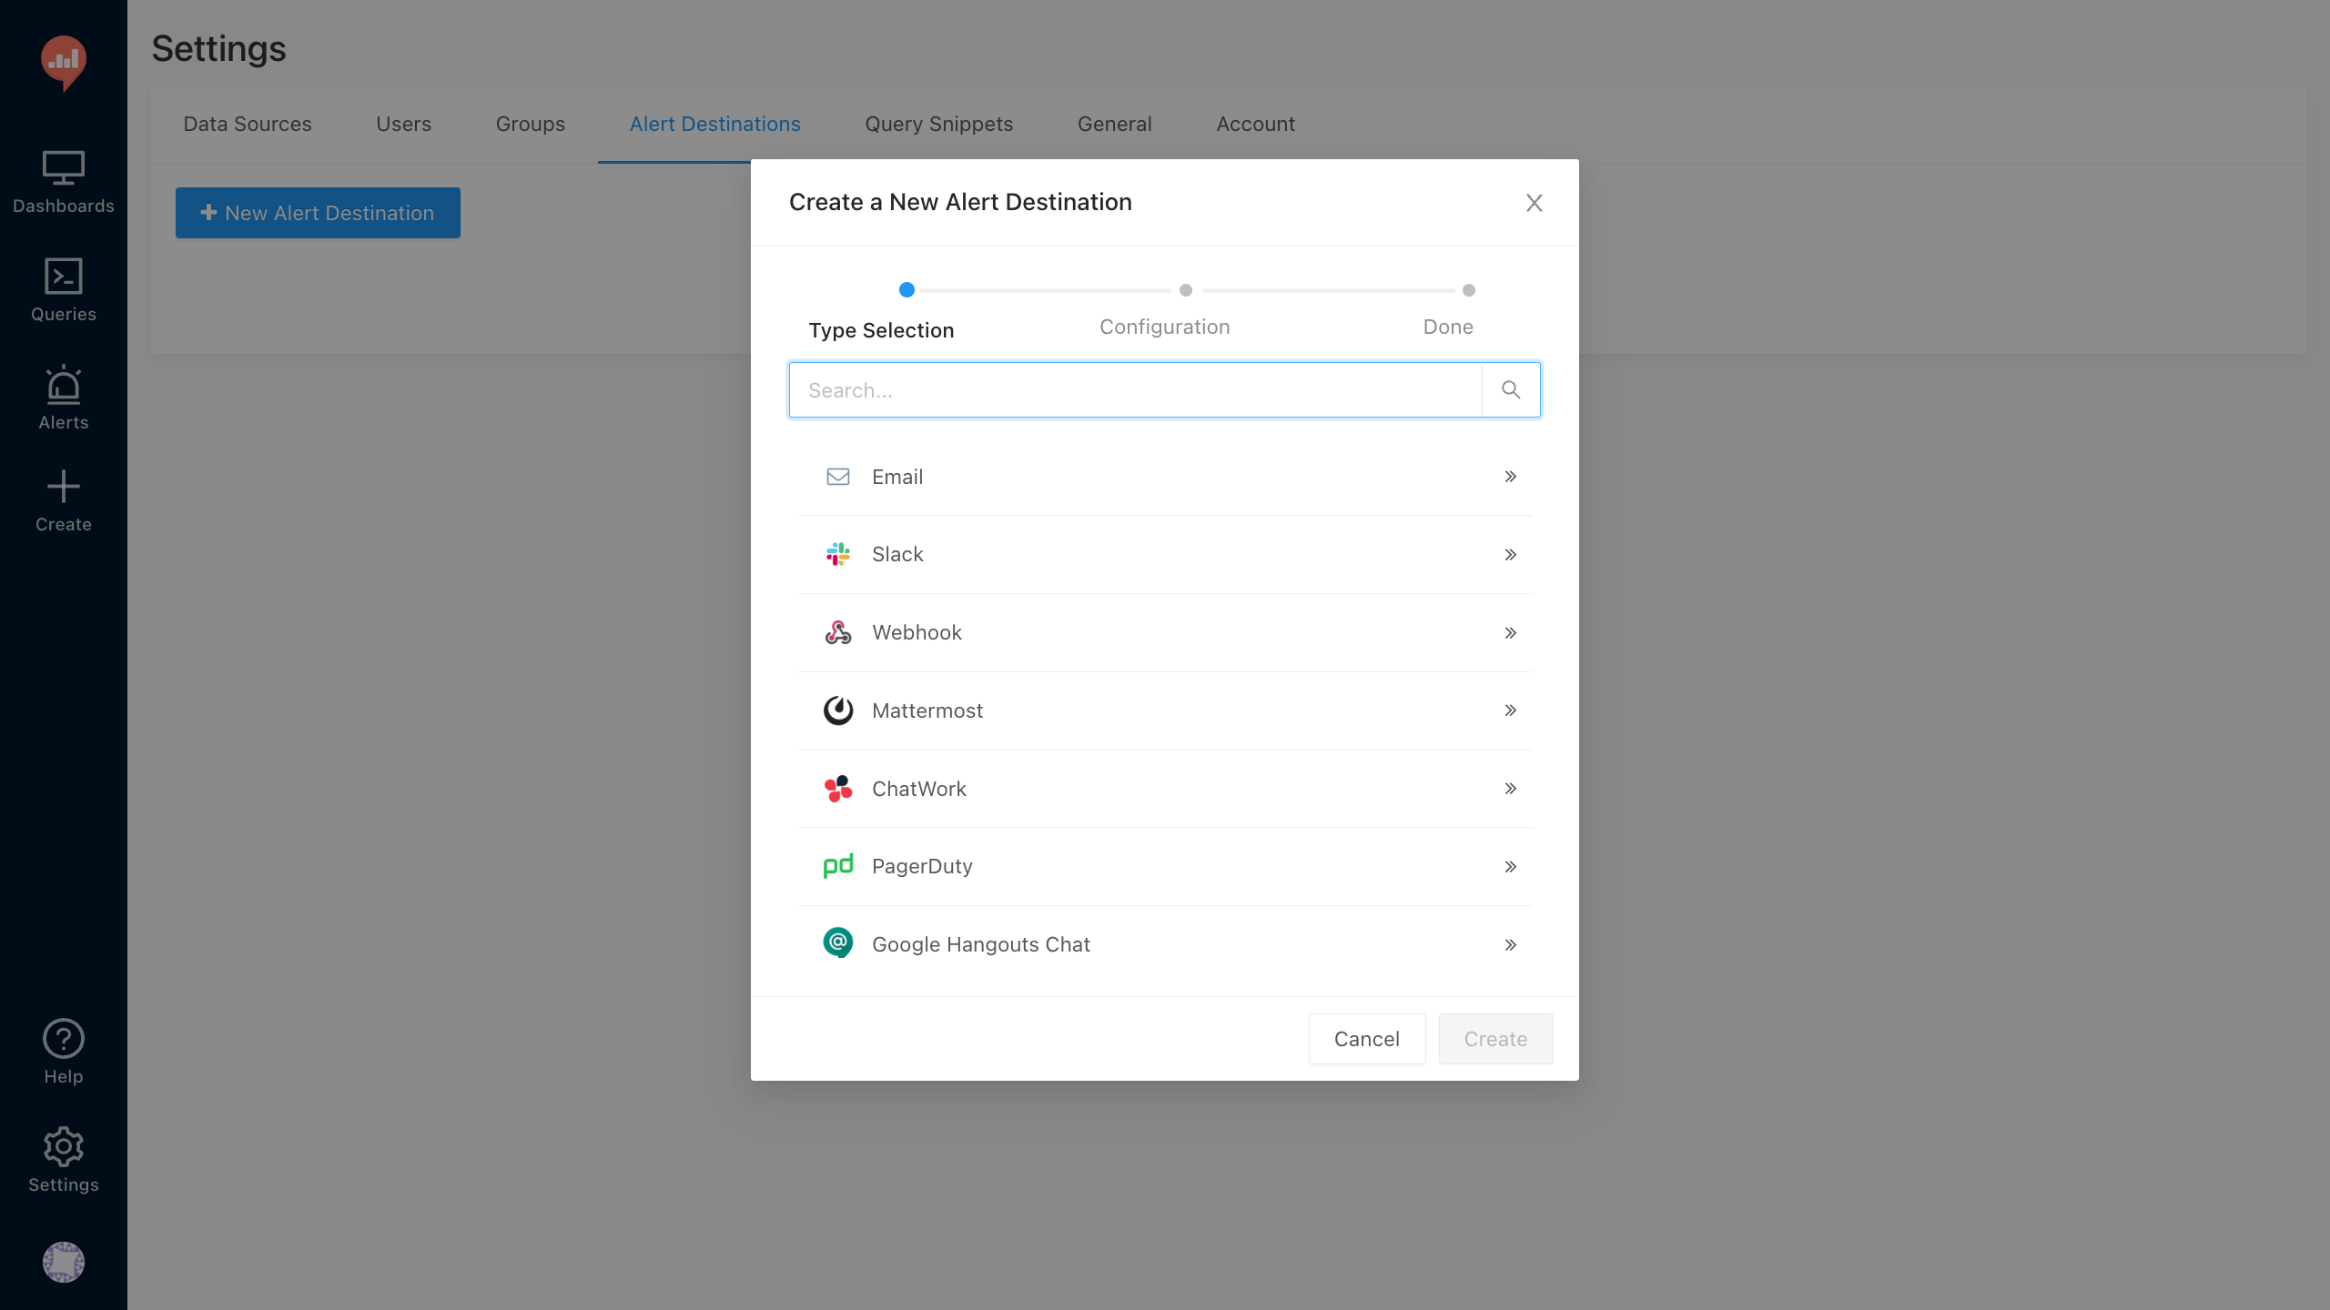Click the New Alert Destination button
Screen dimensions: 2330x1310
tap(318, 213)
